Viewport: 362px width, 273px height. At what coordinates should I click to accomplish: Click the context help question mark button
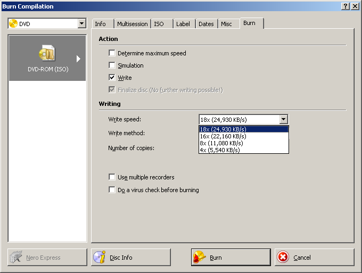pos(345,6)
